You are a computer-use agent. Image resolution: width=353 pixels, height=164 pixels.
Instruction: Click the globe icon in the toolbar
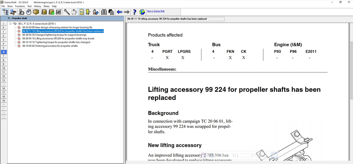(142, 12)
